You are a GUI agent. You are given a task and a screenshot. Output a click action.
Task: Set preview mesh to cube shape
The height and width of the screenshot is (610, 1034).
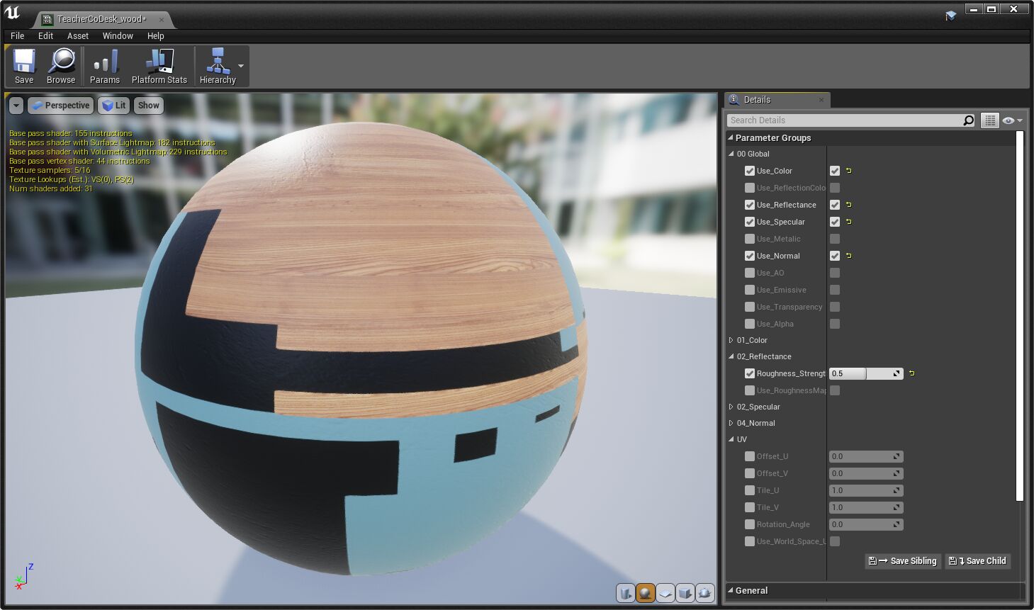pos(685,592)
